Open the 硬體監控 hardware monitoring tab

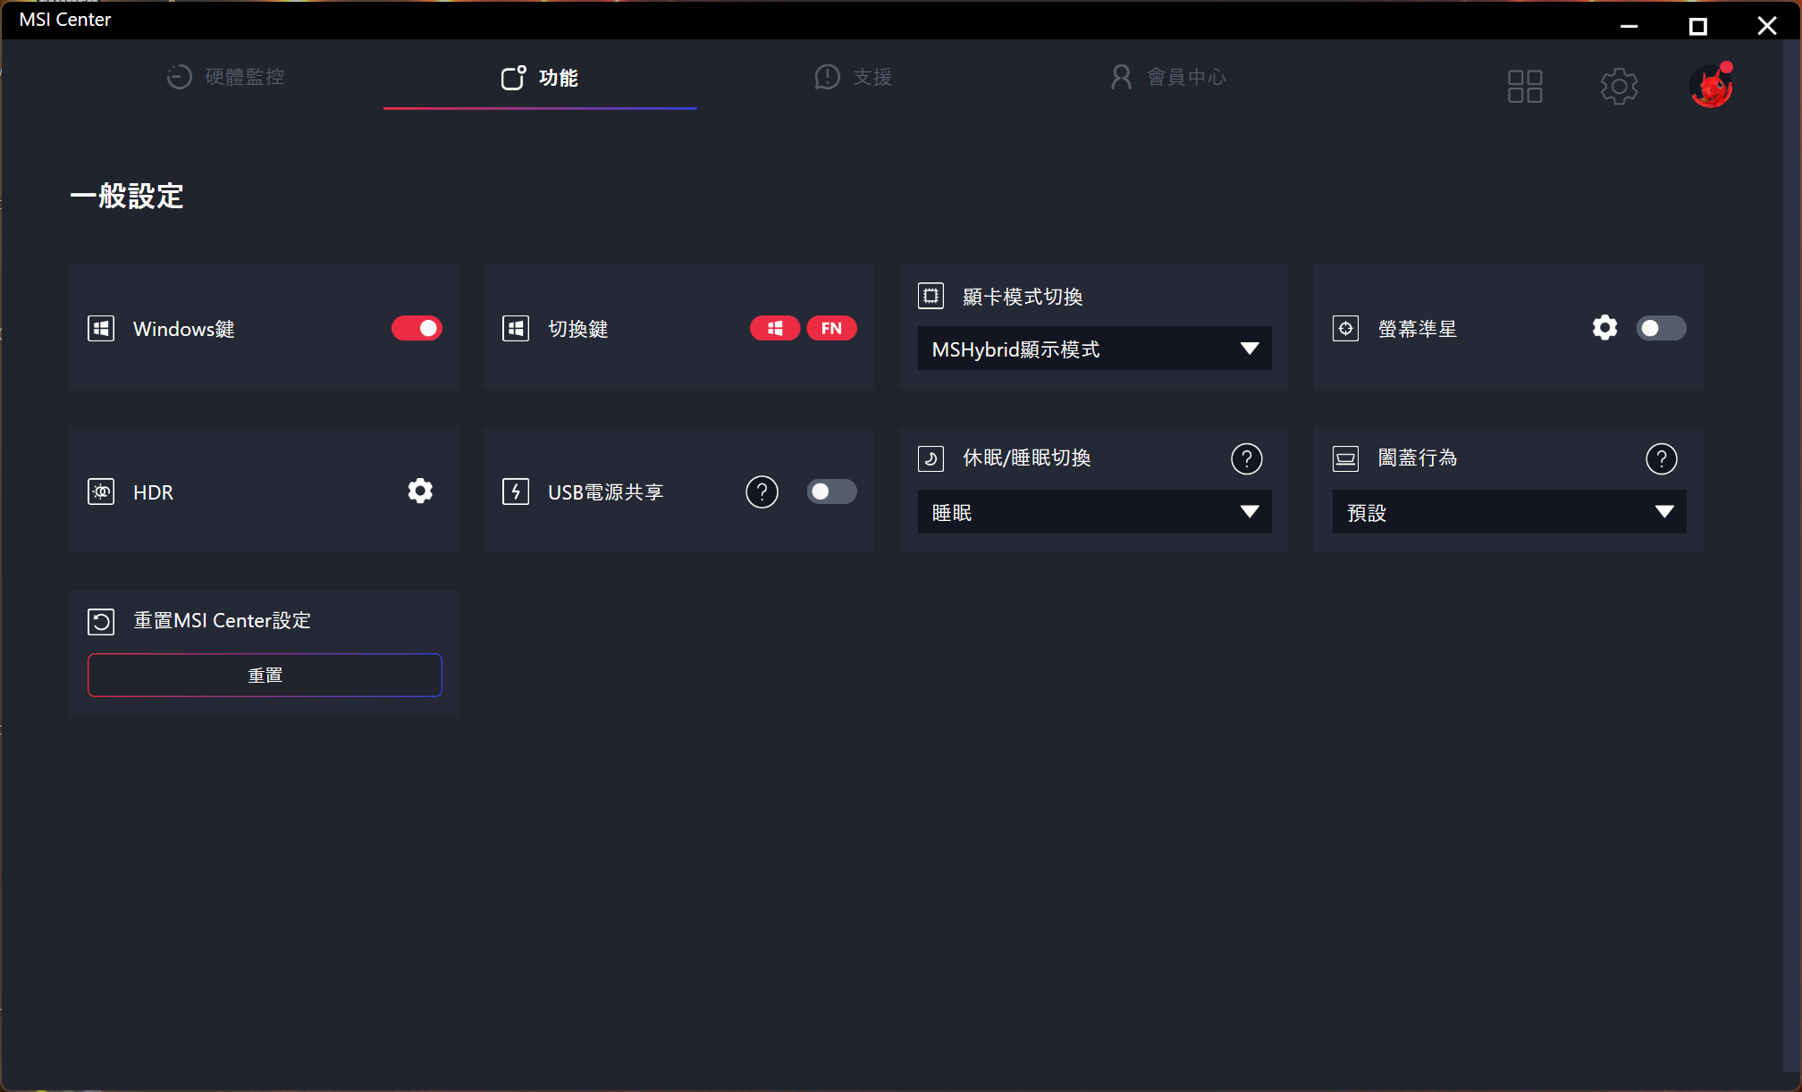click(225, 77)
